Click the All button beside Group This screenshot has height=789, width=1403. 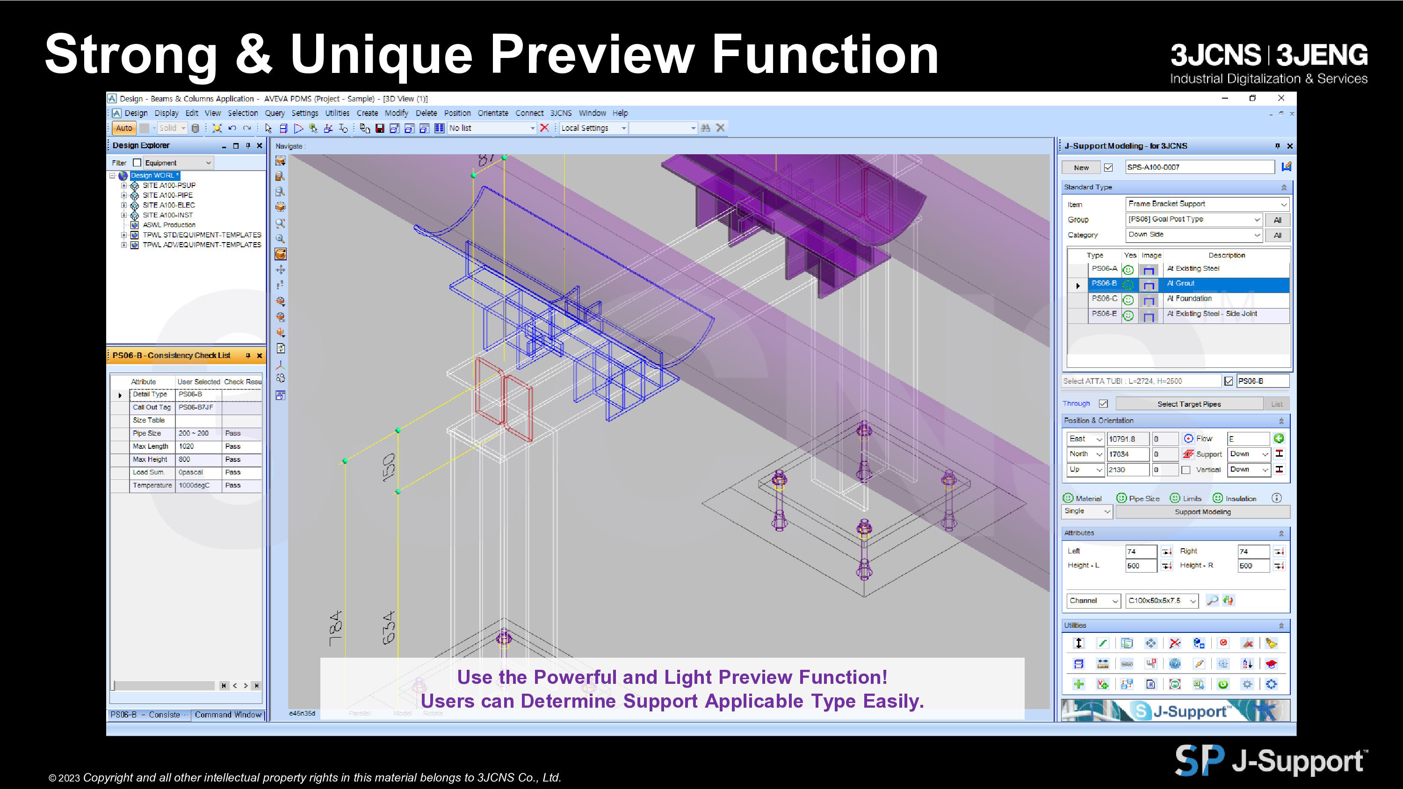pos(1277,220)
